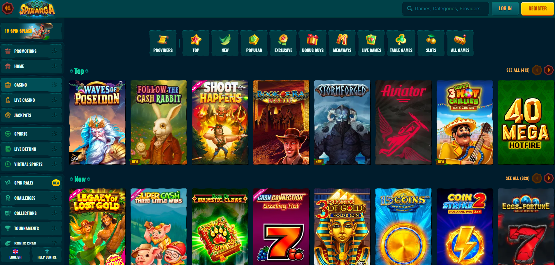Open Legacy of Lost Gold game

pos(97,227)
